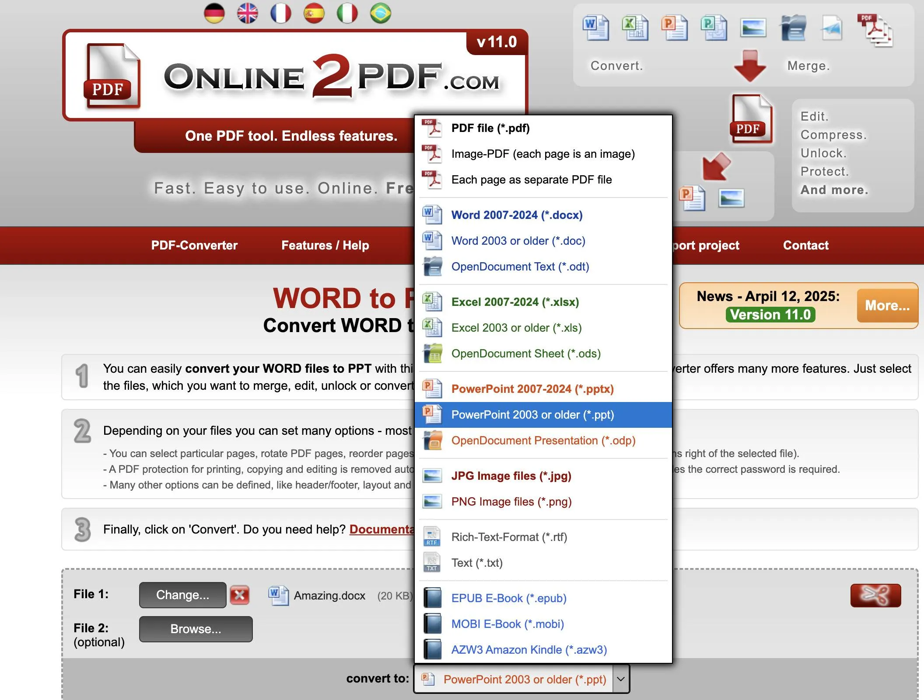The height and width of the screenshot is (700, 924).
Task: Select EPUB E-Book (*.epub) format
Action: pos(508,598)
